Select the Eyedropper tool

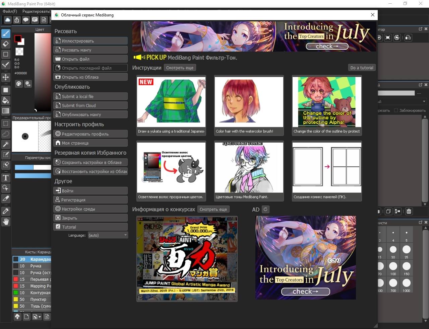[x=6, y=211]
